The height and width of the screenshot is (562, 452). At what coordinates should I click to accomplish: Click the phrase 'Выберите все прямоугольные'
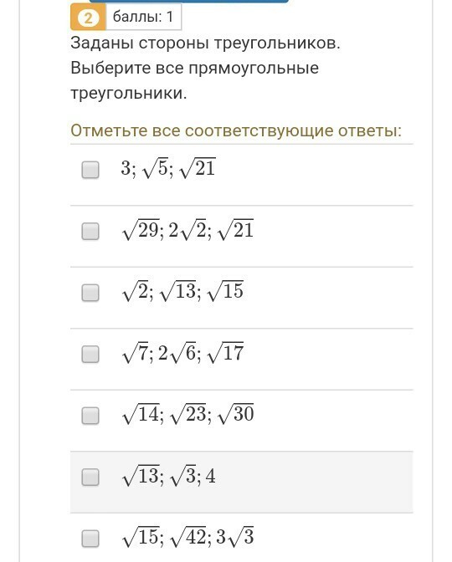click(194, 68)
